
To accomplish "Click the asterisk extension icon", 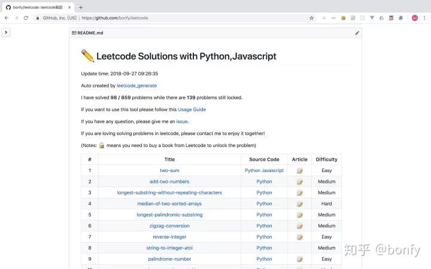I will [x=400, y=18].
